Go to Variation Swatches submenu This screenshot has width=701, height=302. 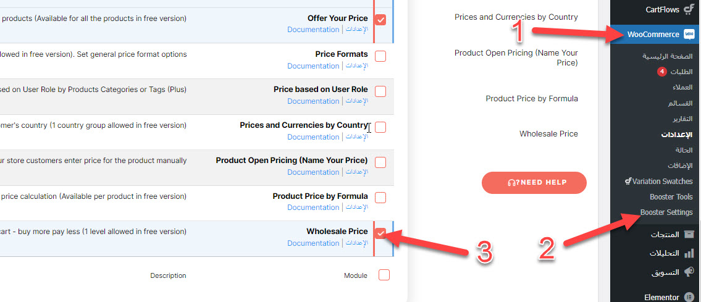659,182
